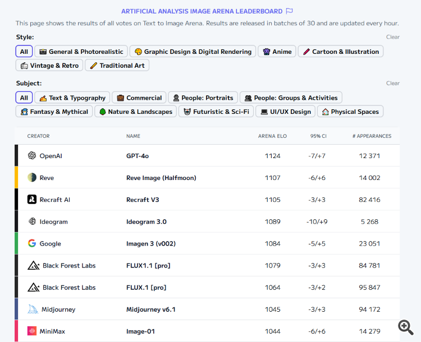This screenshot has width=421, height=342.
Task: Pick Physical Spaces subject filter
Action: (x=350, y=112)
